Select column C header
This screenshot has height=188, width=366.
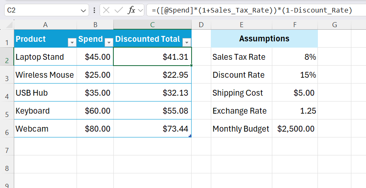pyautogui.click(x=152, y=25)
